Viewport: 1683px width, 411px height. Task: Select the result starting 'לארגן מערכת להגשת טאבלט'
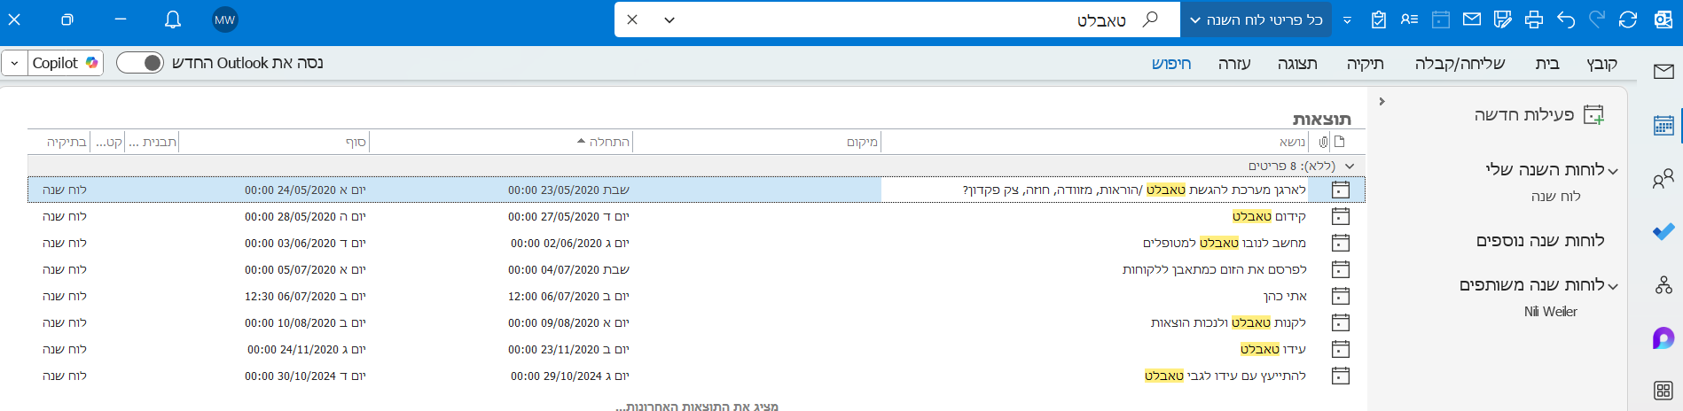[x=696, y=190]
